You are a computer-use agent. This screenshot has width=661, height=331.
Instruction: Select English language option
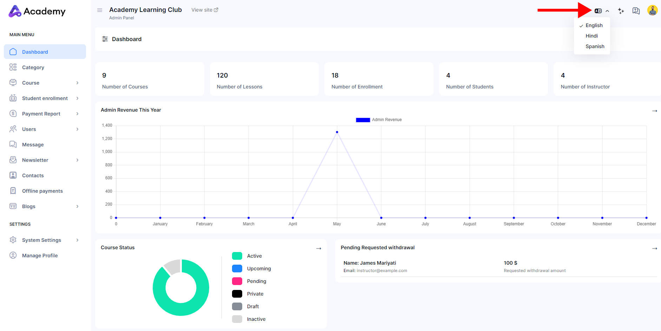pyautogui.click(x=594, y=25)
